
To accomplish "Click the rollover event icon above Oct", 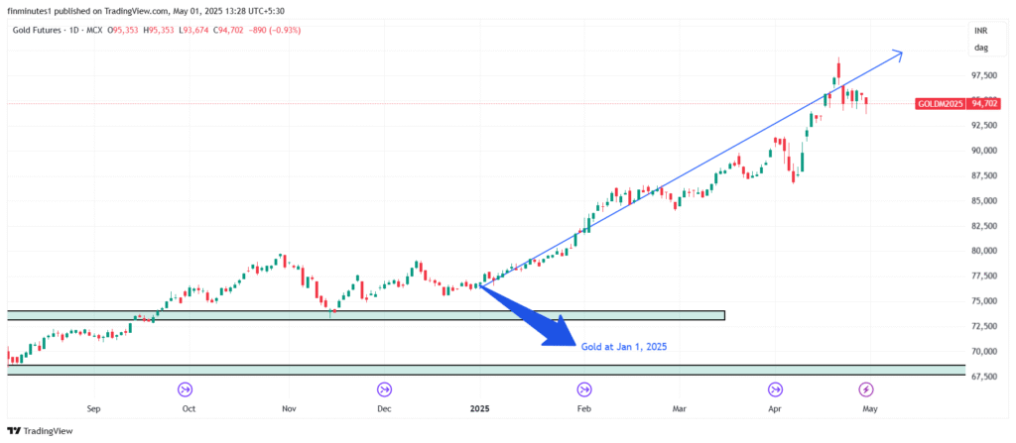I will tap(186, 389).
